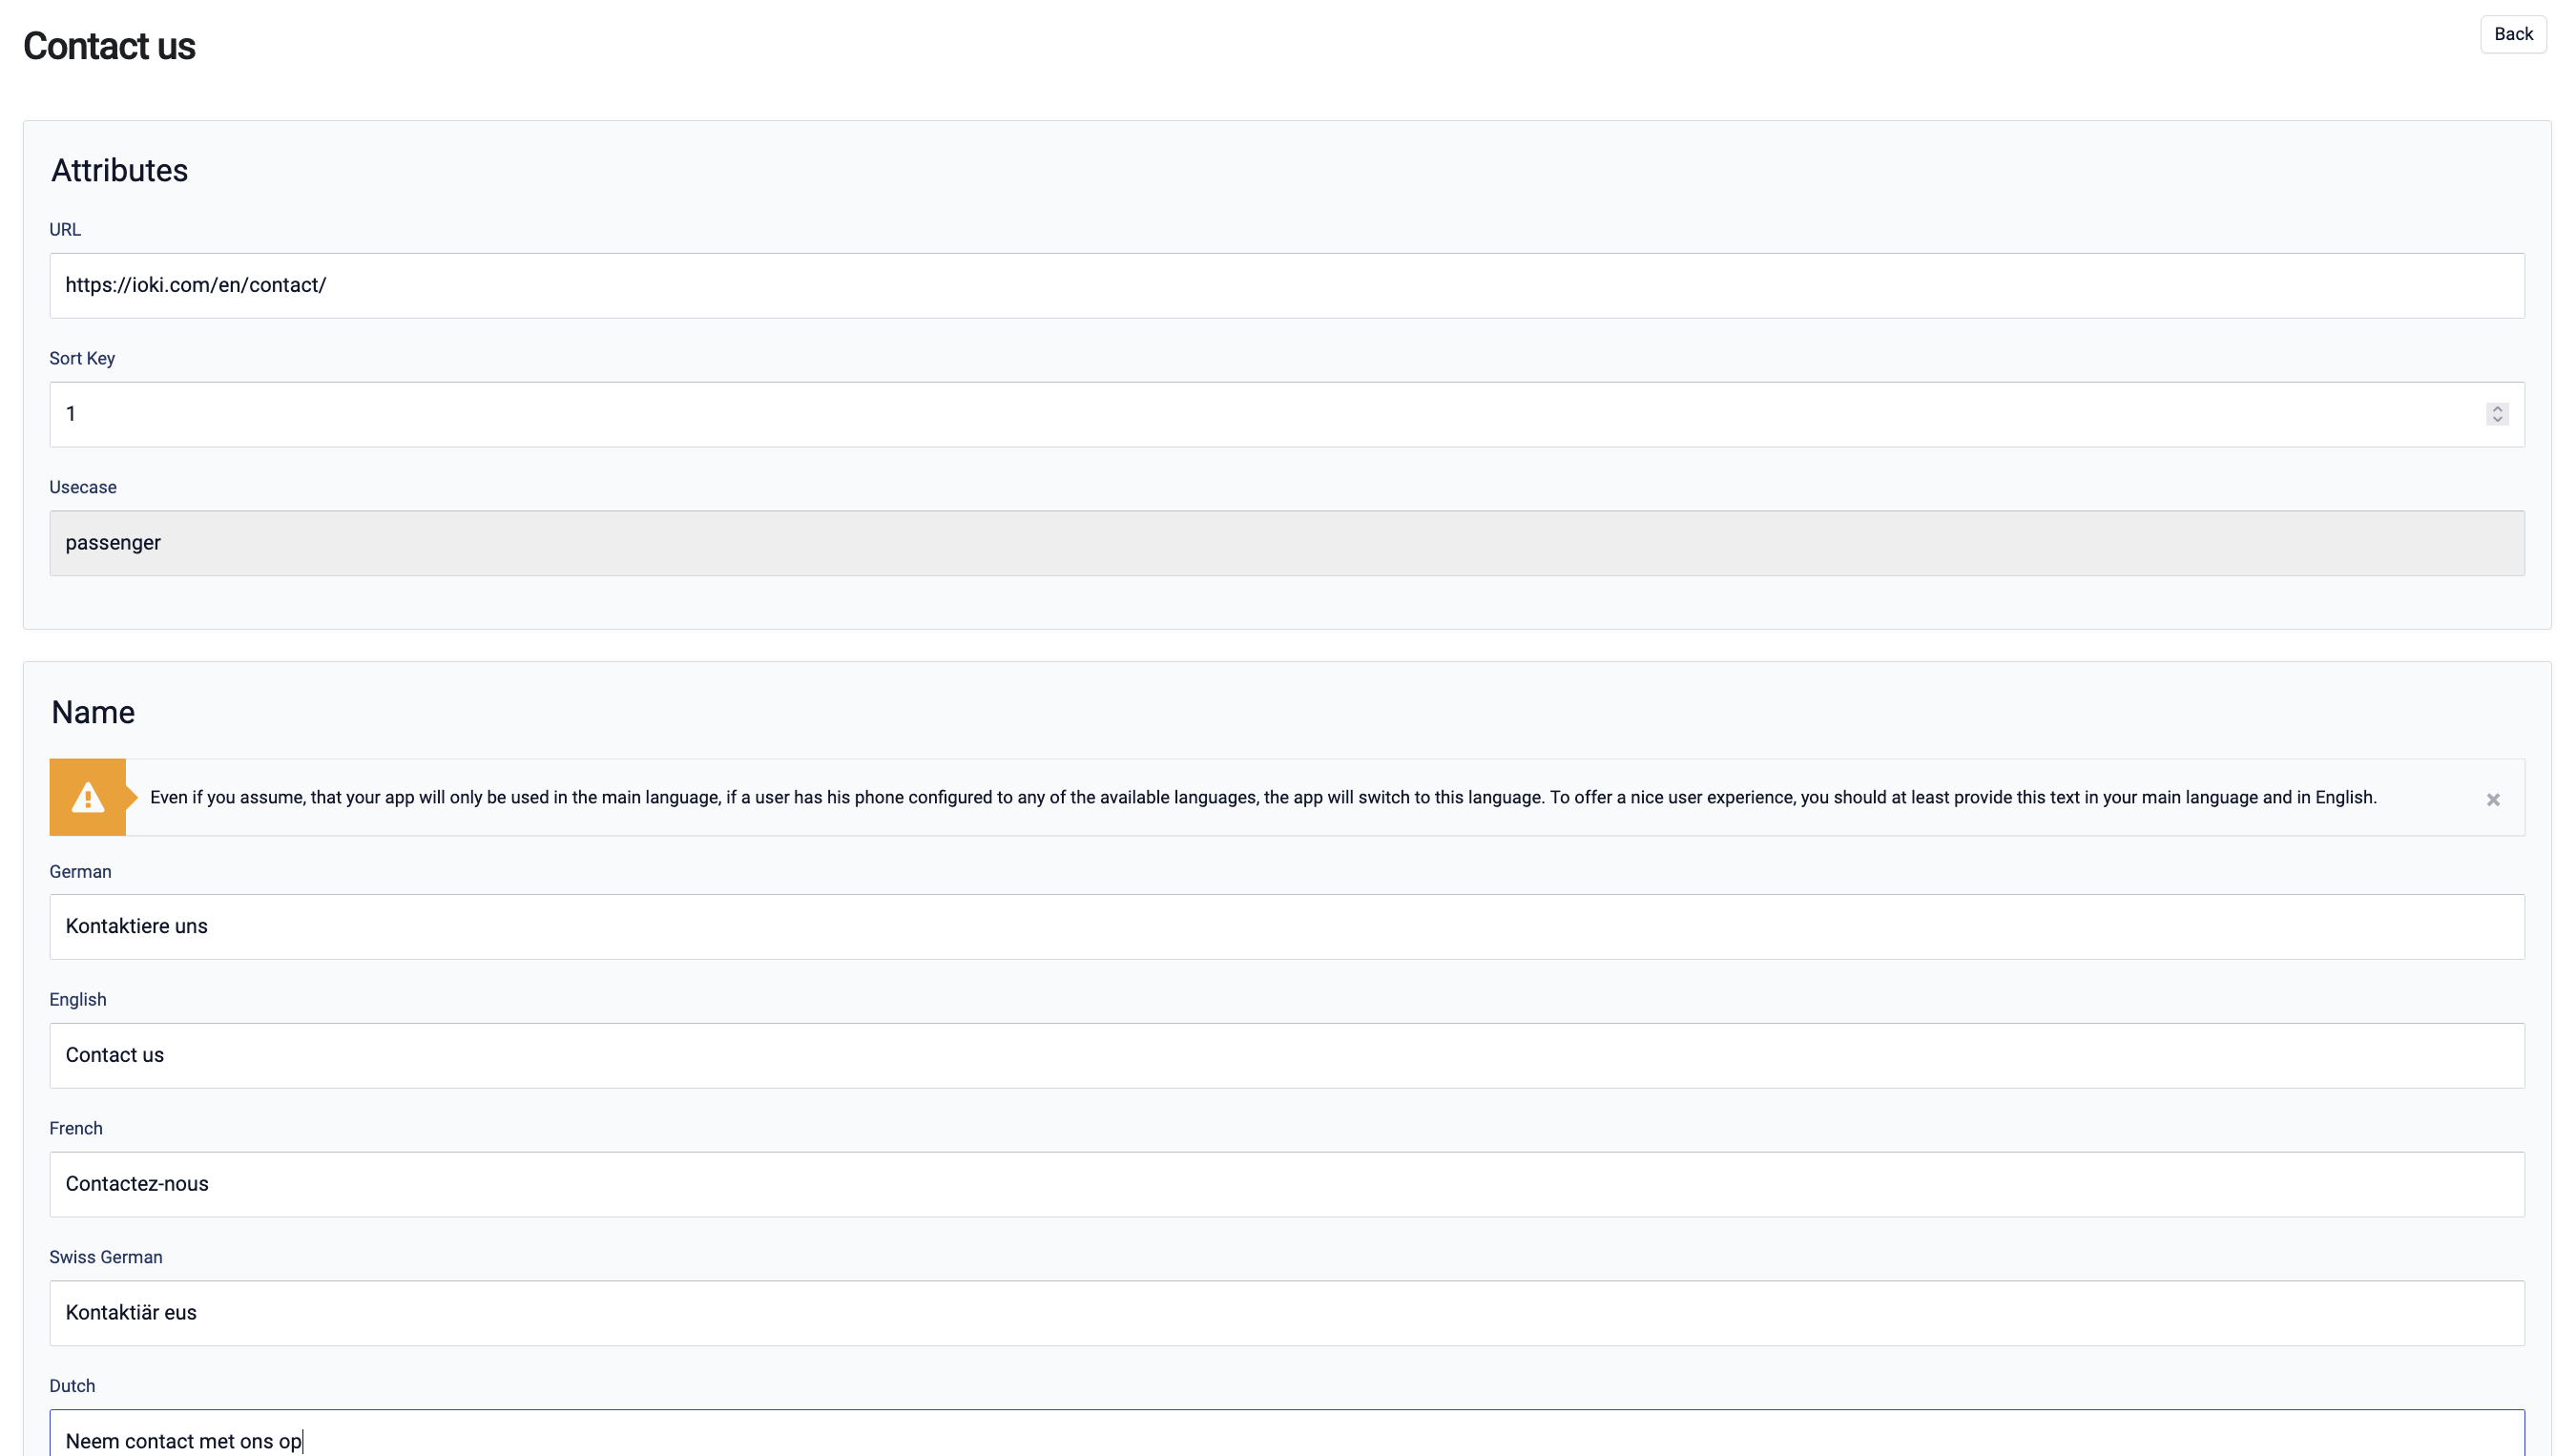Click the Contact us page heading

click(109, 46)
